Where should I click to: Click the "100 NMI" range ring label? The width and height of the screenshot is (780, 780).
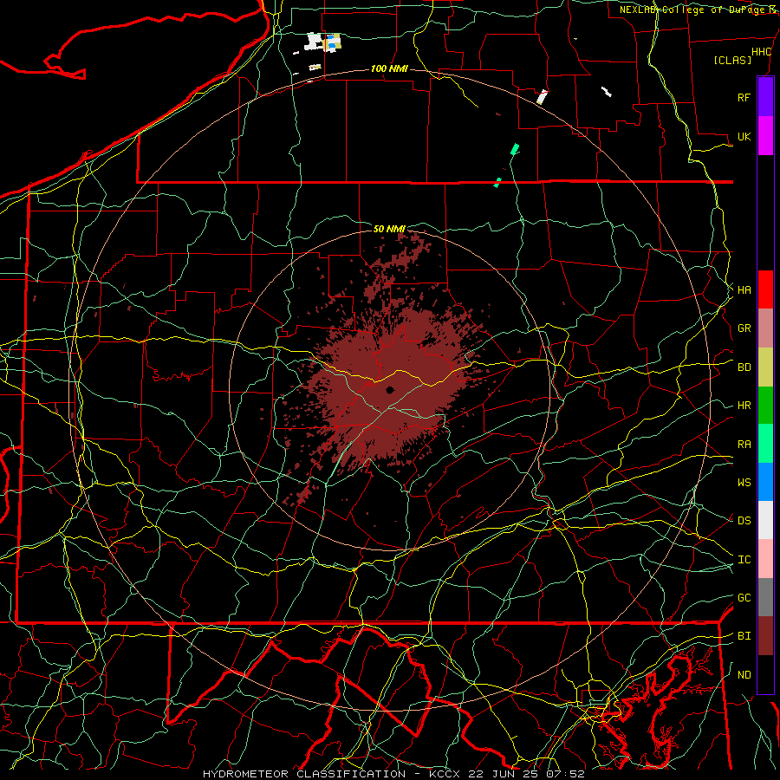click(x=389, y=68)
